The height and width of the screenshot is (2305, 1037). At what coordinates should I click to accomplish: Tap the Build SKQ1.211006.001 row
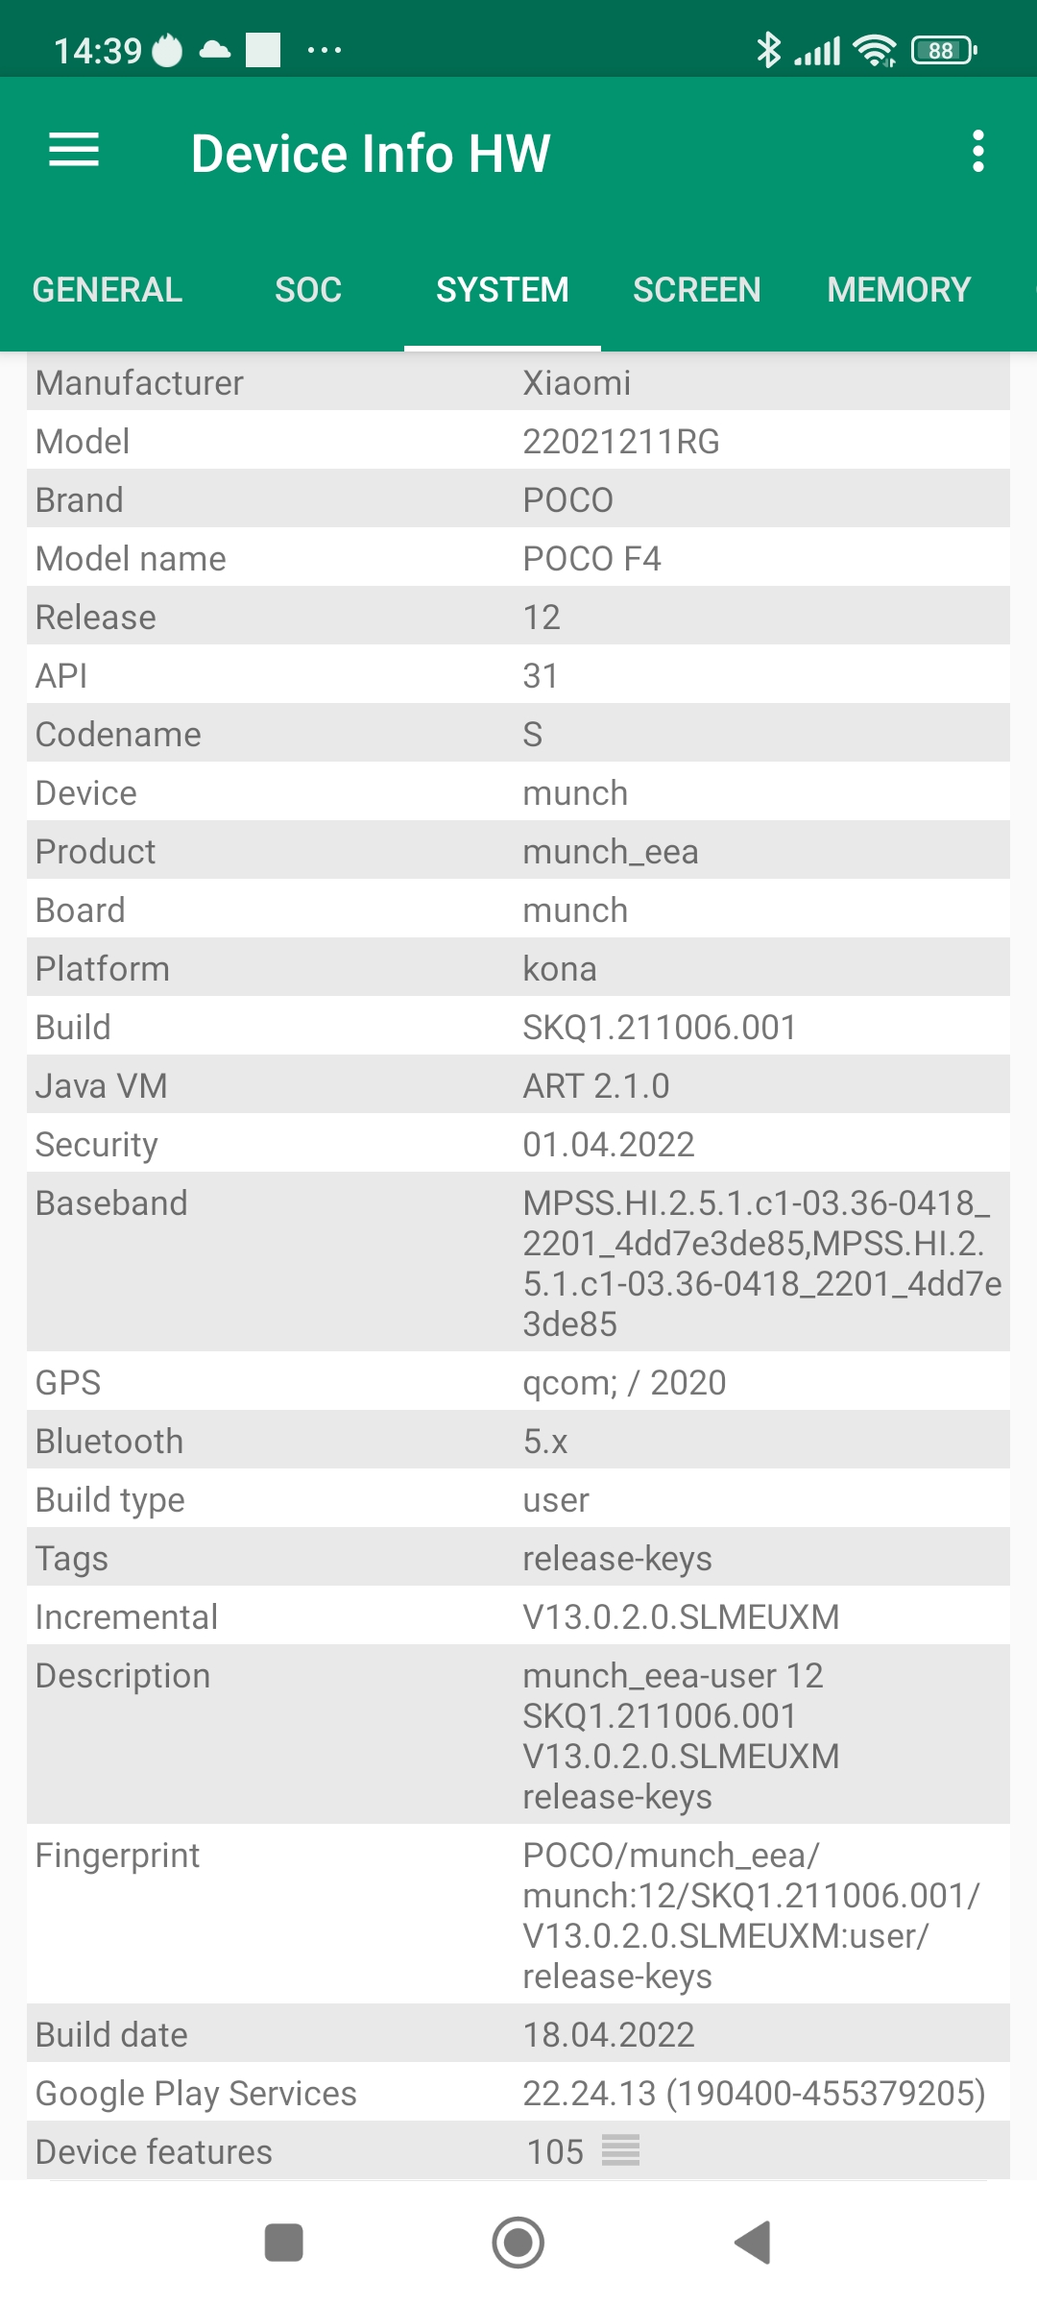click(518, 1027)
